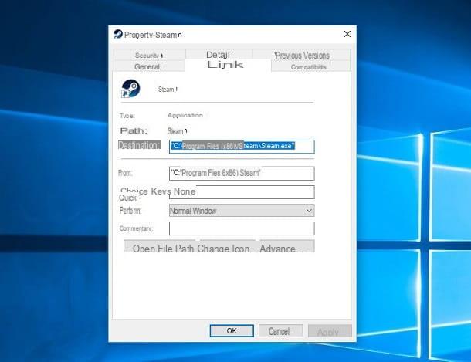Click the greyed Apply button
The image size is (471, 362).
(330, 331)
